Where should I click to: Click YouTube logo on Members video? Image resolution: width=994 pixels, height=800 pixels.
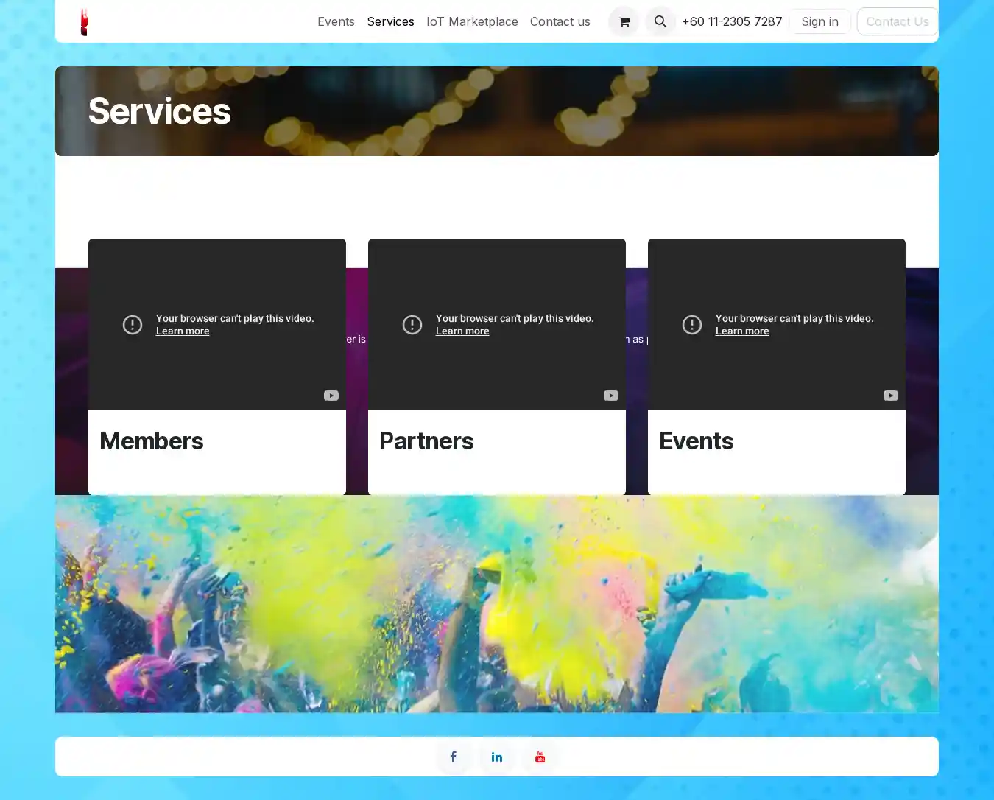[x=331, y=396]
